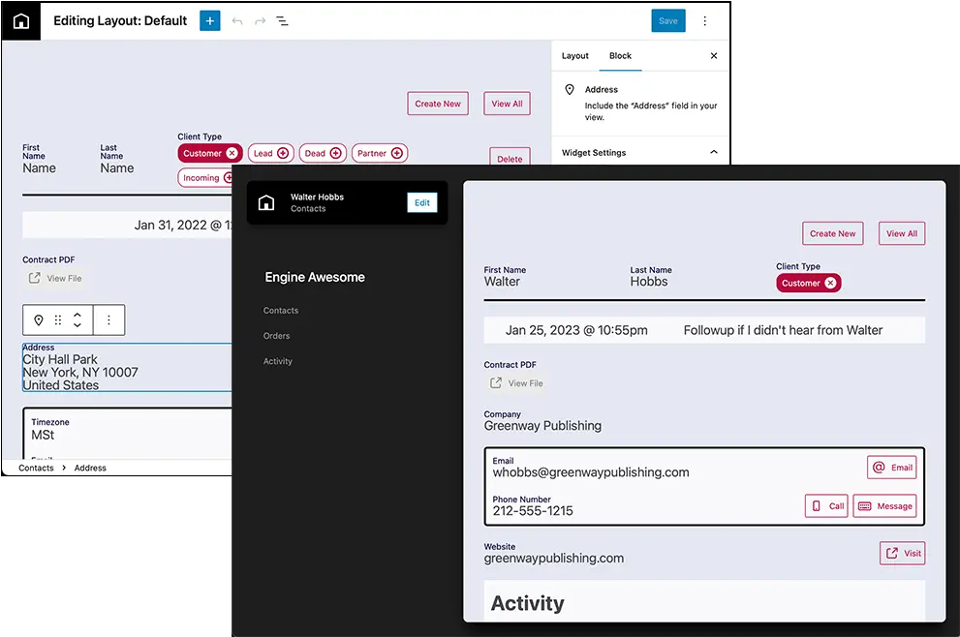Click the block drag handle icon
The image size is (960, 637).
tap(58, 319)
